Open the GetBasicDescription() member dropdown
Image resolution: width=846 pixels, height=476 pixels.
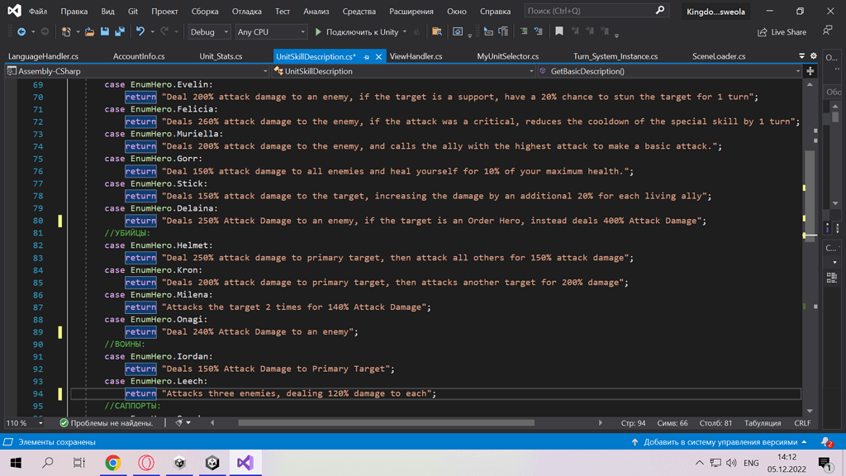(x=669, y=71)
